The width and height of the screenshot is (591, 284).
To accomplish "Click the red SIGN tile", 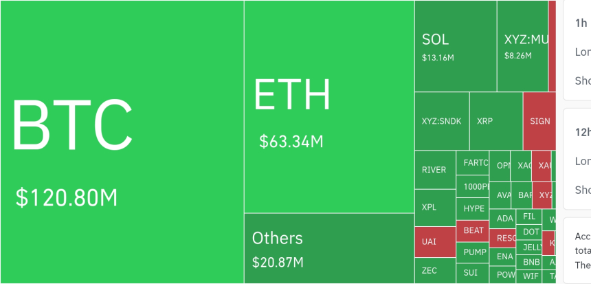I will (x=539, y=121).
